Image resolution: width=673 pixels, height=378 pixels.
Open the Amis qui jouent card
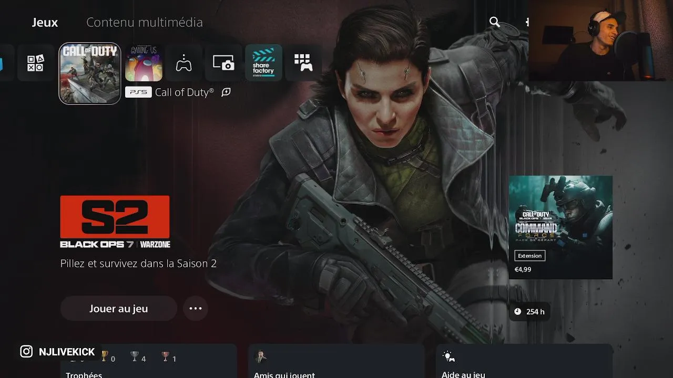point(336,361)
